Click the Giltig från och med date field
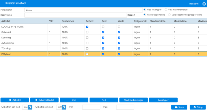This screenshot has width=207, height=111. tap(25, 107)
